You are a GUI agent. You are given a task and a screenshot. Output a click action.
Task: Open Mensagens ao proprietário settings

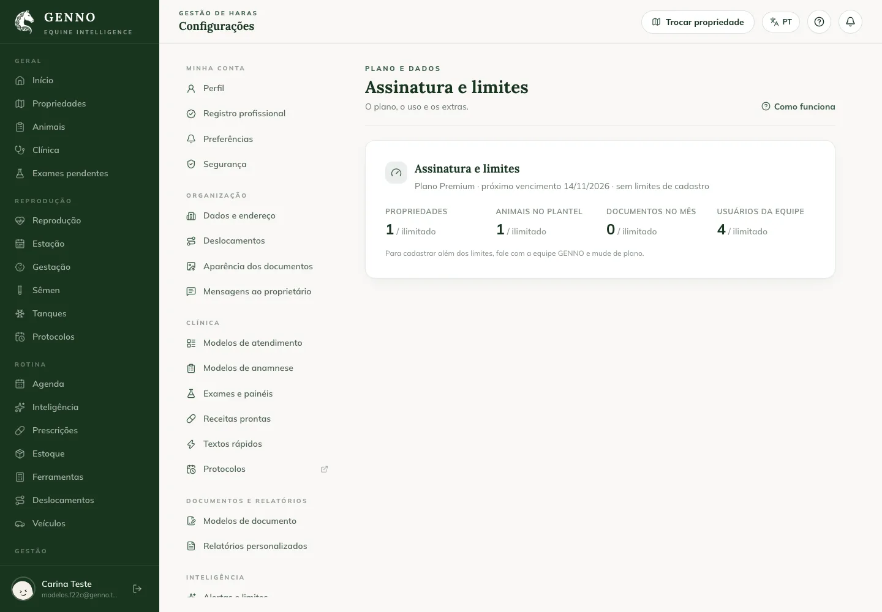pos(257,291)
